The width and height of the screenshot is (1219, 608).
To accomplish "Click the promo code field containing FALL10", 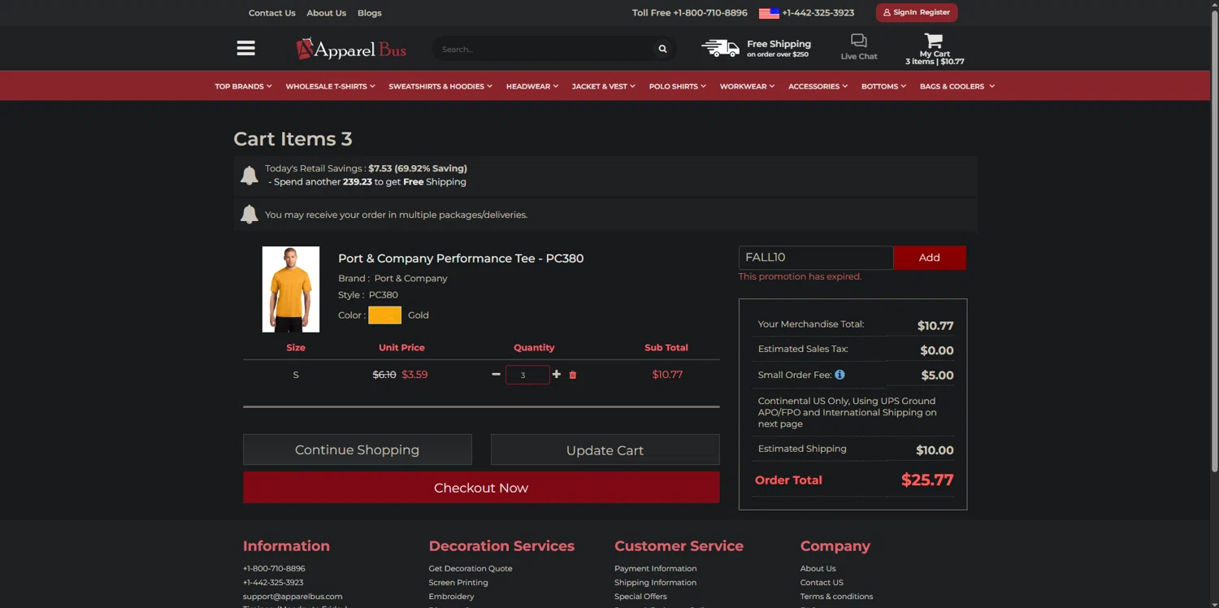I will (x=816, y=258).
